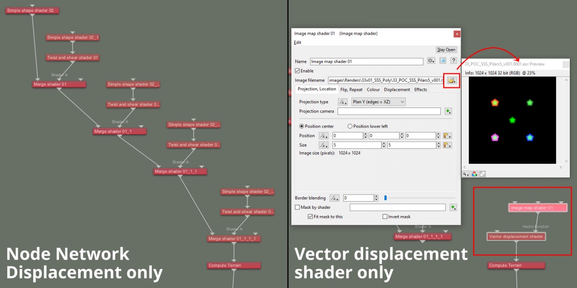
Task: Select the magnifier zoom icon in preview window
Action: click(x=465, y=174)
